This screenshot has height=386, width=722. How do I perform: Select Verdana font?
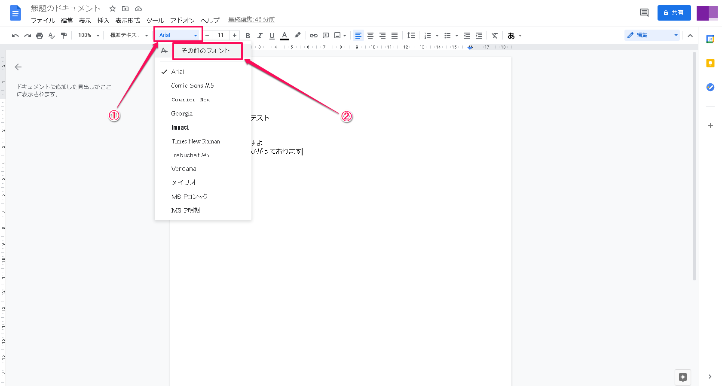pyautogui.click(x=203, y=169)
